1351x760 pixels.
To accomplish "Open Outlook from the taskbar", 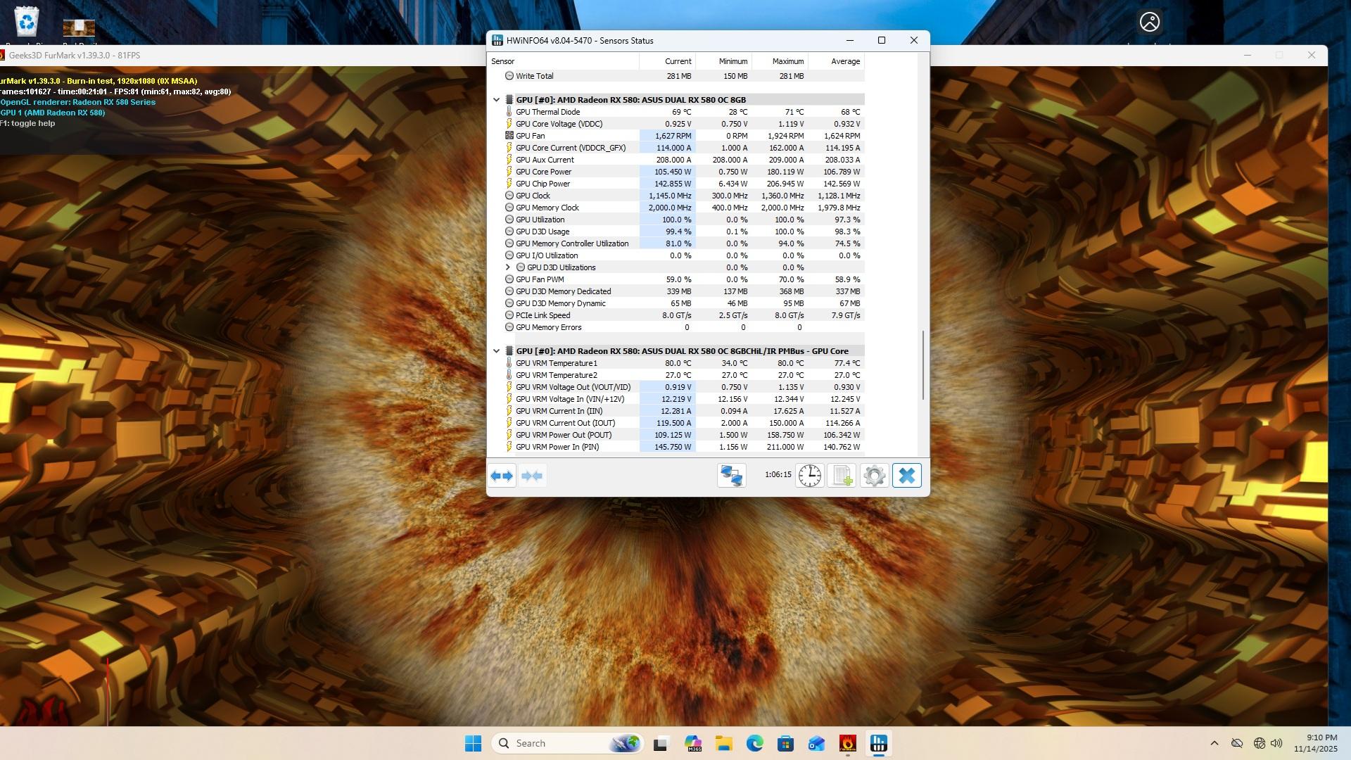I will click(x=817, y=743).
